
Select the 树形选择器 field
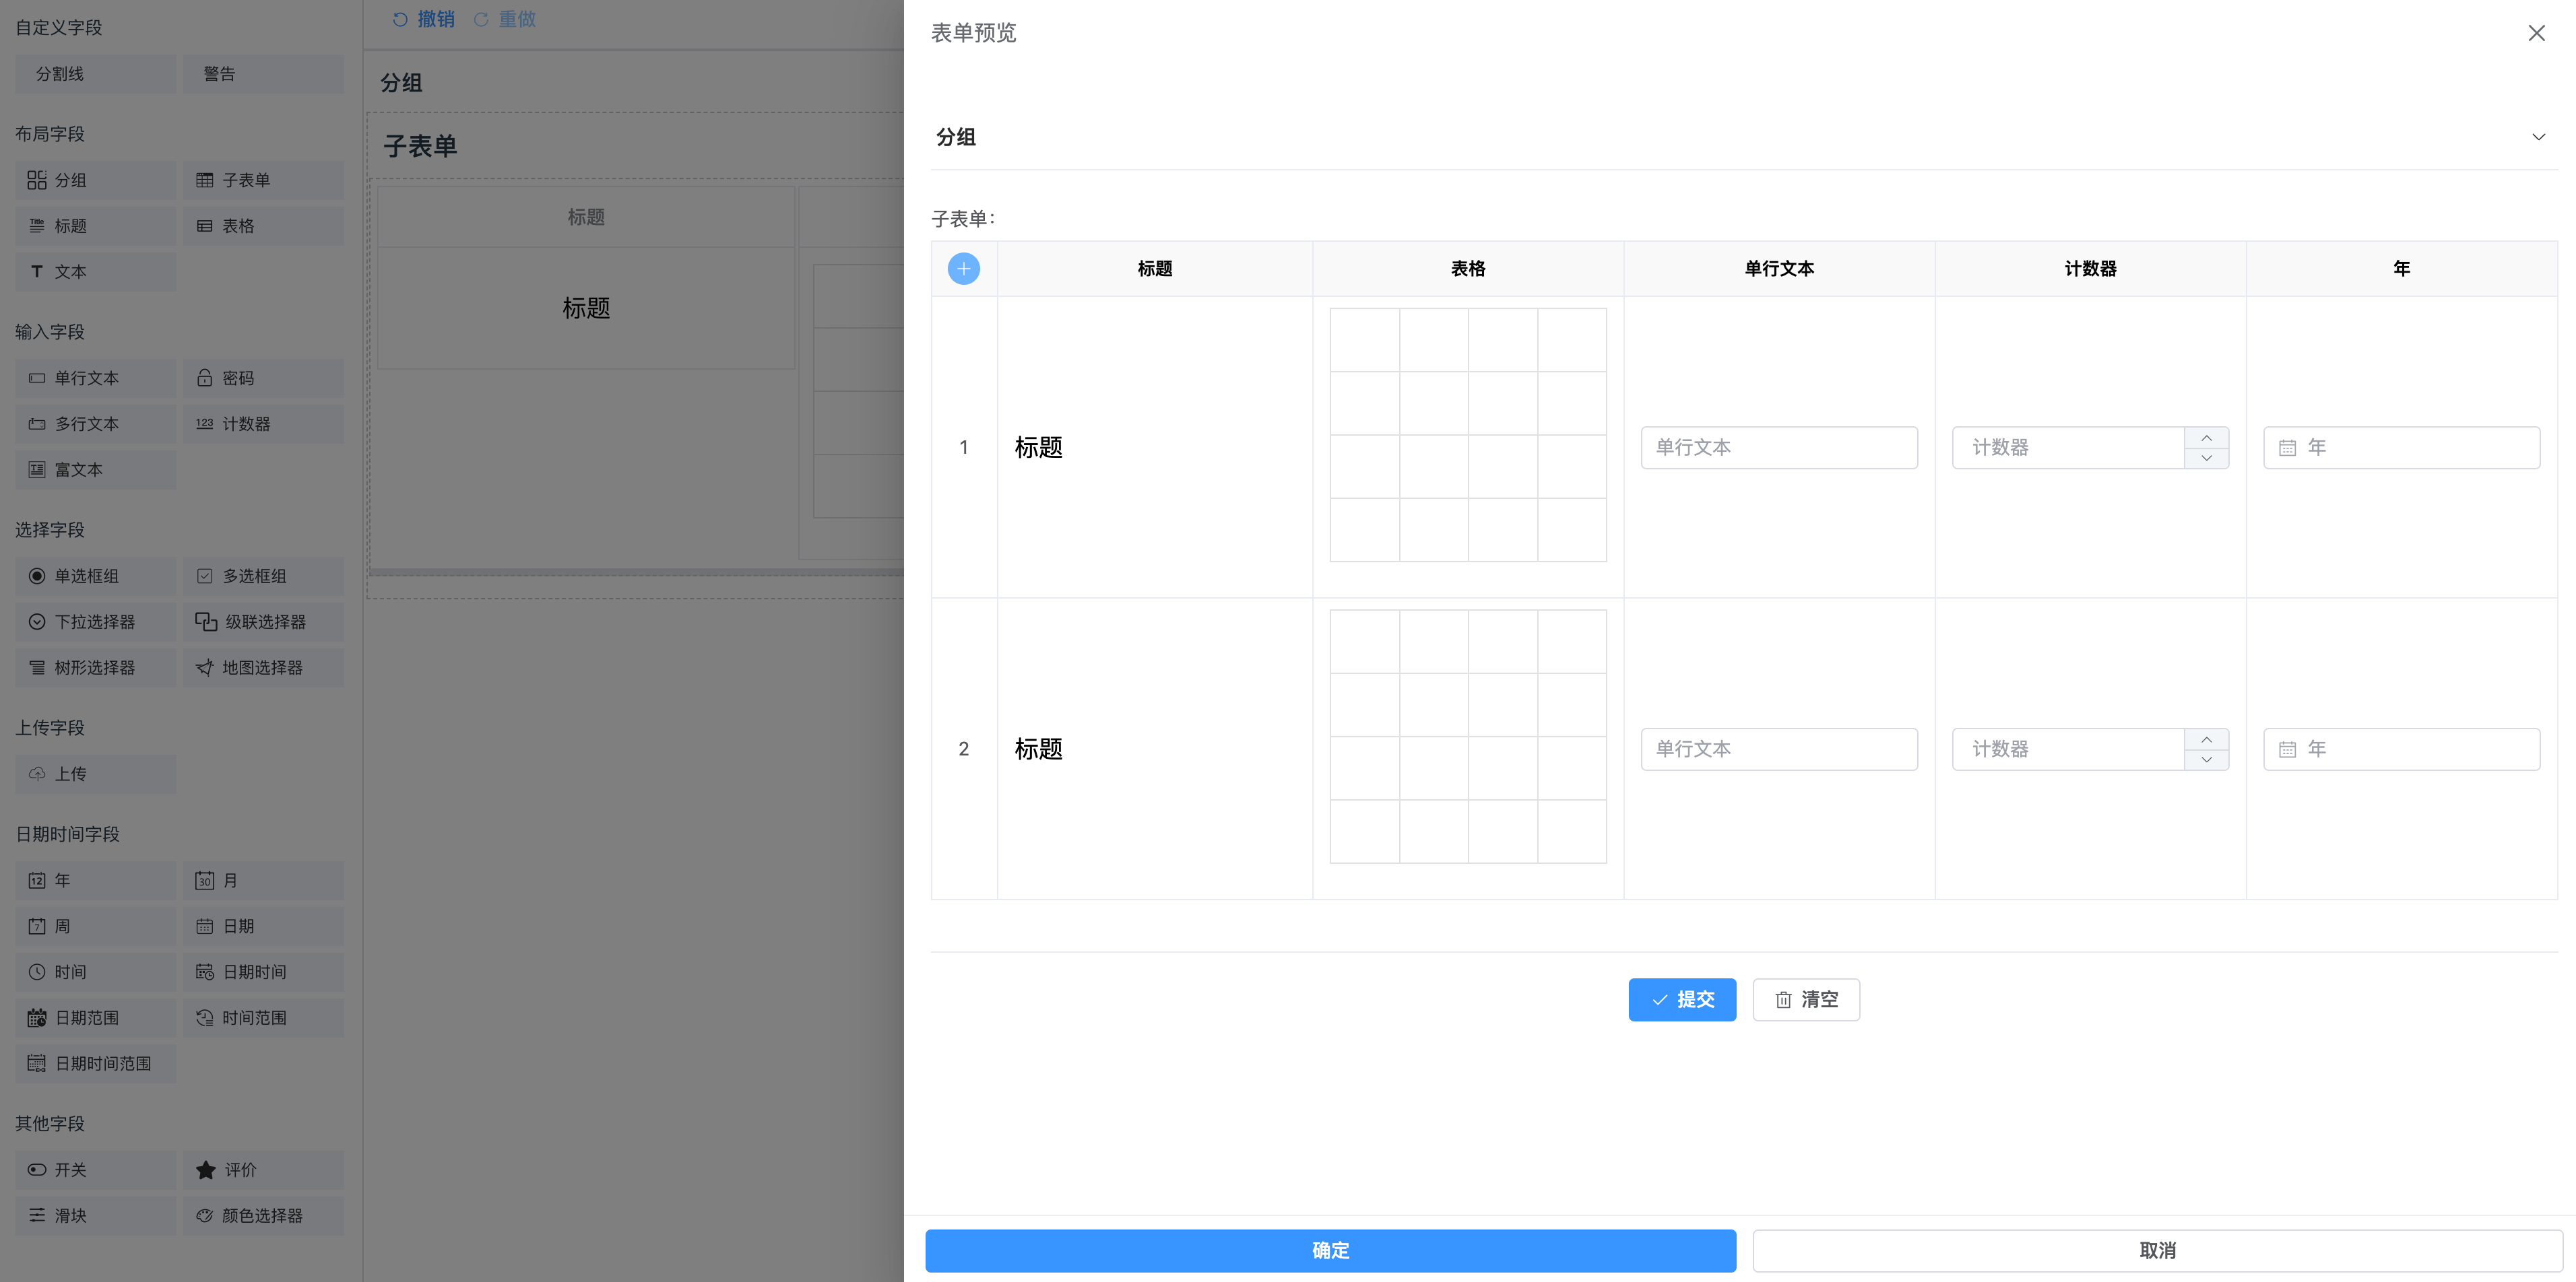point(95,667)
